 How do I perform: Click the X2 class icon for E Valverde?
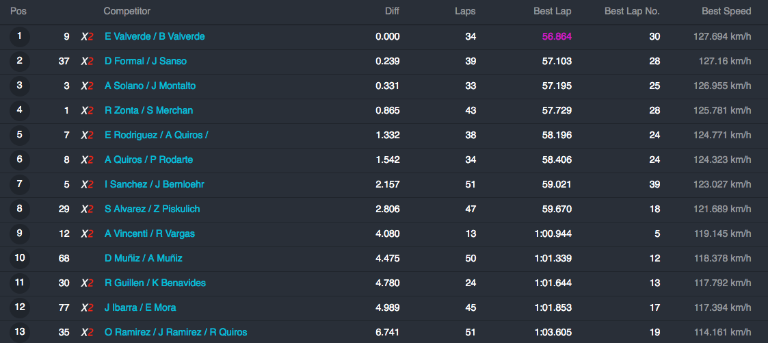pyautogui.click(x=87, y=37)
